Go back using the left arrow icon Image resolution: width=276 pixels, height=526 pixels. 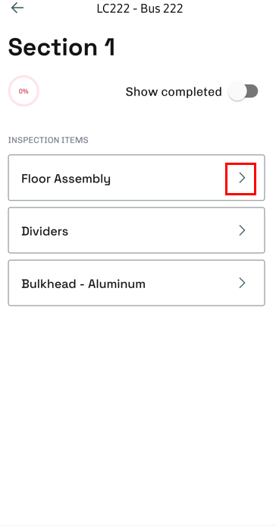(x=17, y=8)
